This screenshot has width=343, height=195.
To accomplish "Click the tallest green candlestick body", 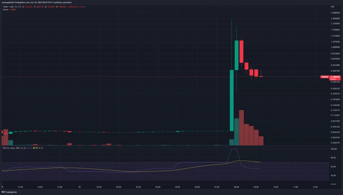I will (x=232, y=100).
